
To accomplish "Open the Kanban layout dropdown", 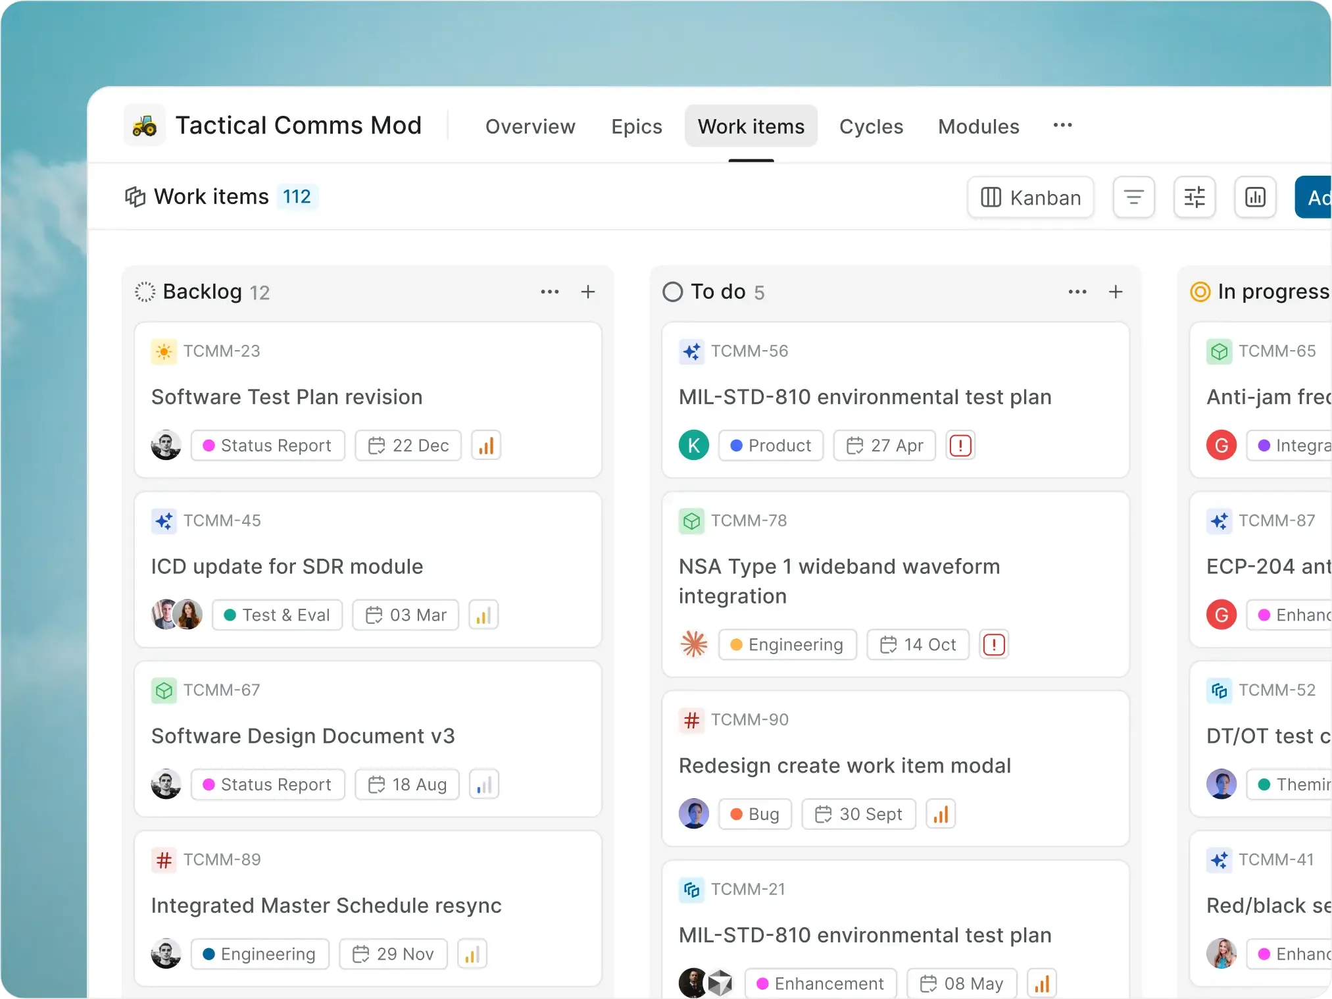I will tap(1031, 197).
